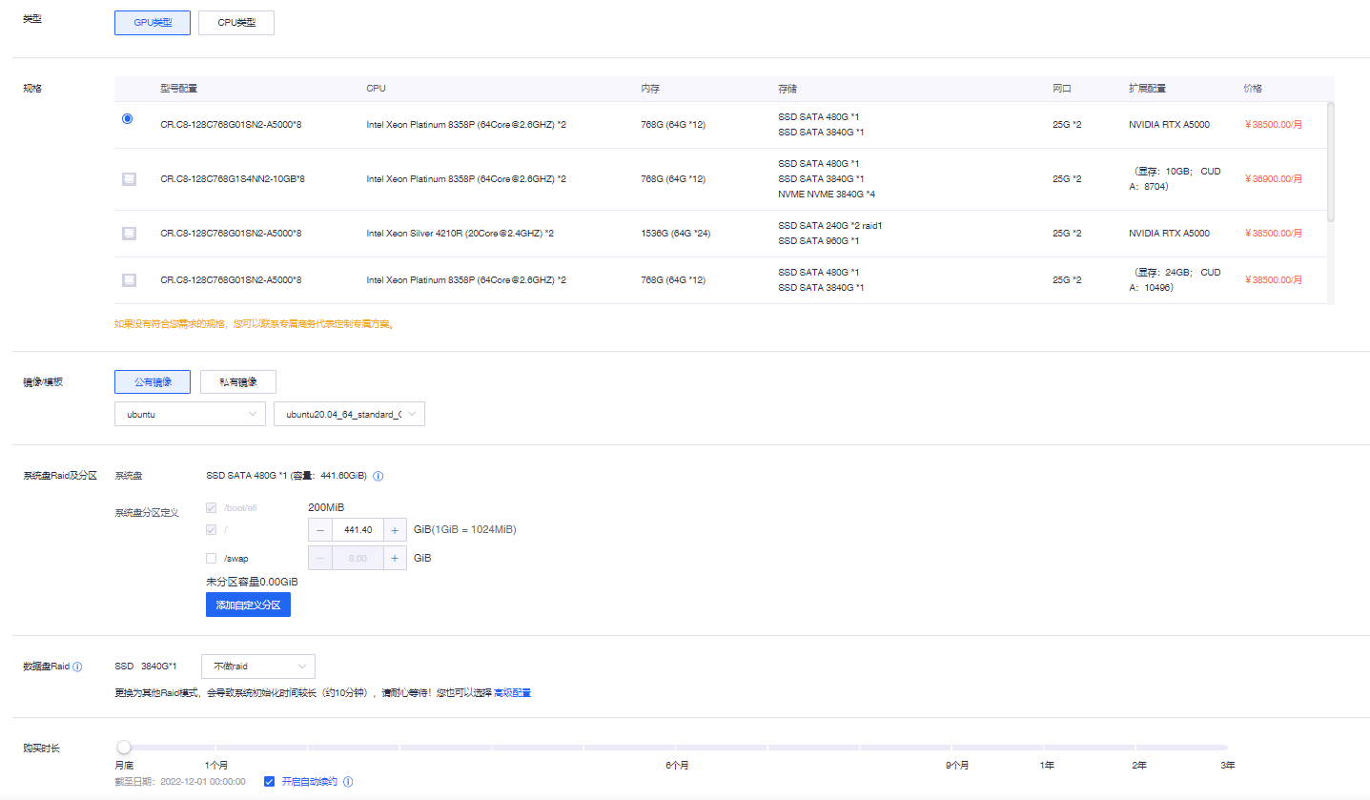Expand the 不做raid dropdown
Image resolution: width=1370 pixels, height=800 pixels.
[258, 667]
